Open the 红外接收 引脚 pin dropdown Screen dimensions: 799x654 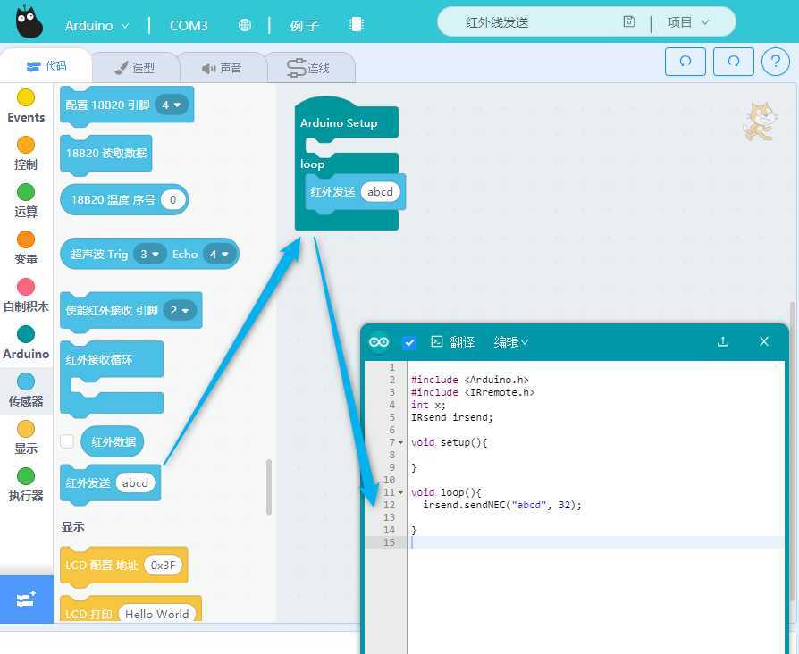(x=180, y=310)
